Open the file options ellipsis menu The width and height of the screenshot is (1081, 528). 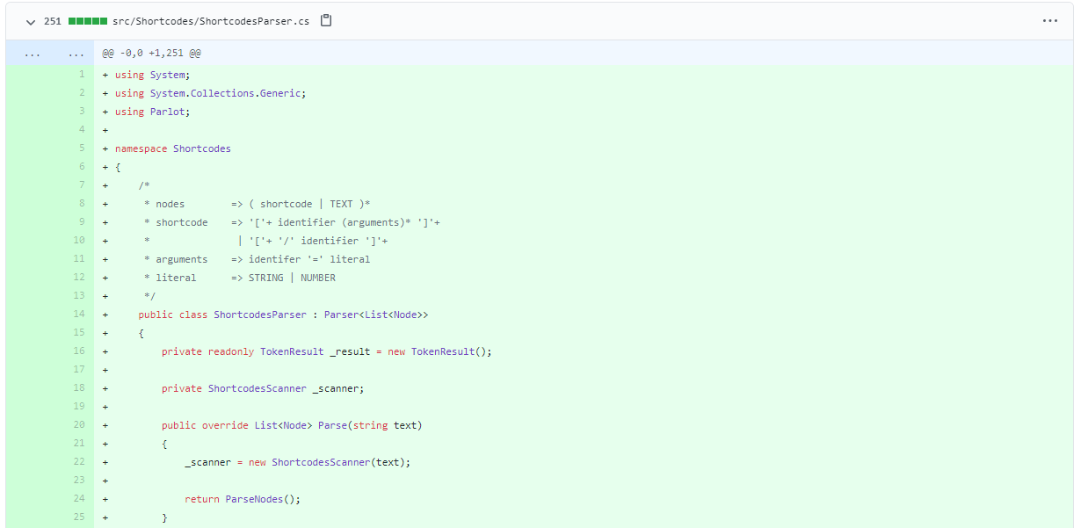click(1050, 21)
